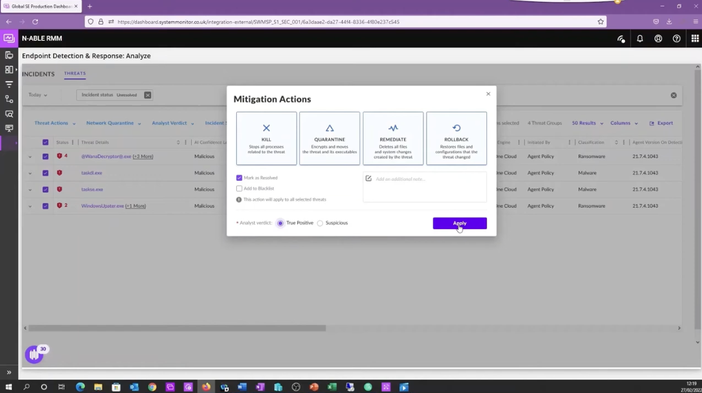This screenshot has width=702, height=393.
Task: Open the round chat widget with badge 30
Action: (x=34, y=354)
